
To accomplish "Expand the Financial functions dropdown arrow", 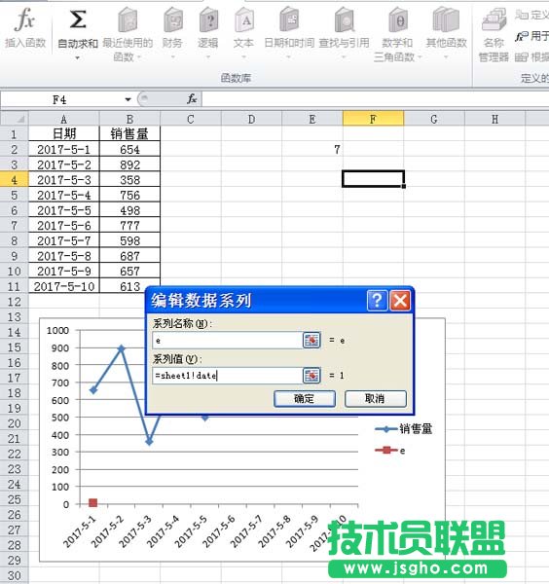I will (x=173, y=57).
